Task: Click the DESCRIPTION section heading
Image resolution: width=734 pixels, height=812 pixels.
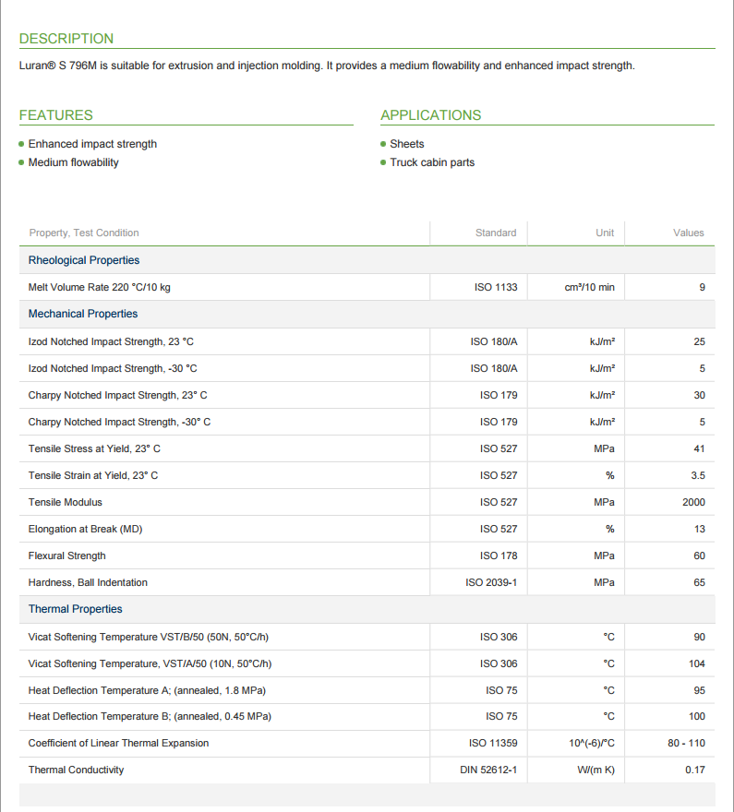Action: [x=66, y=39]
